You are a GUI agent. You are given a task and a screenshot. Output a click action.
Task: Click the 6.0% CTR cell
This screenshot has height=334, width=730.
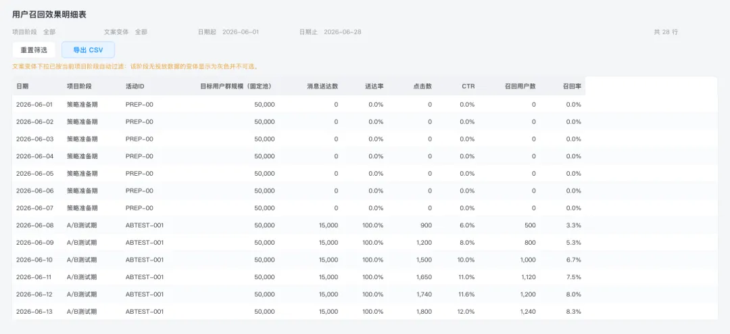468,225
